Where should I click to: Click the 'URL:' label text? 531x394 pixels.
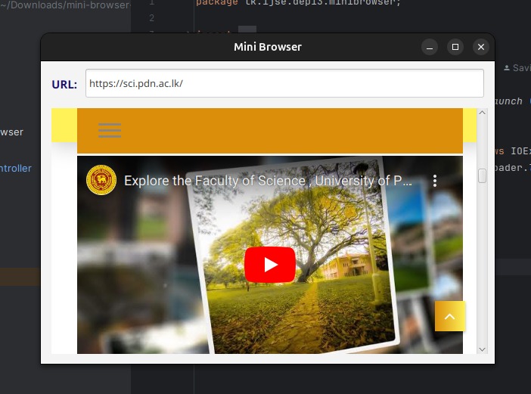pos(64,84)
